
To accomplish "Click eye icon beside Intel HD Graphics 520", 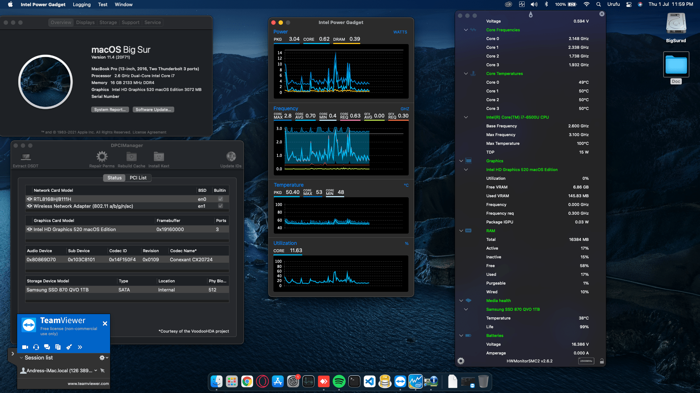I will tap(30, 229).
